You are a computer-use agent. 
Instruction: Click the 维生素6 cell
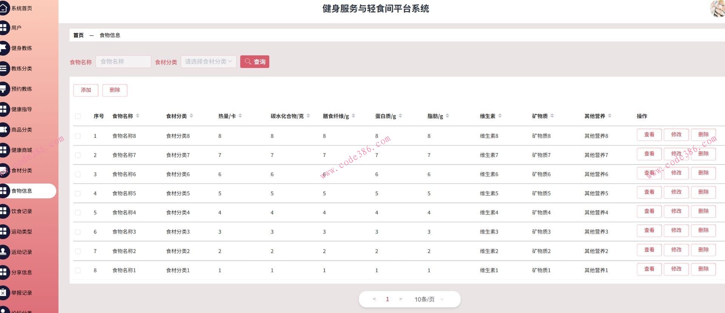489,174
